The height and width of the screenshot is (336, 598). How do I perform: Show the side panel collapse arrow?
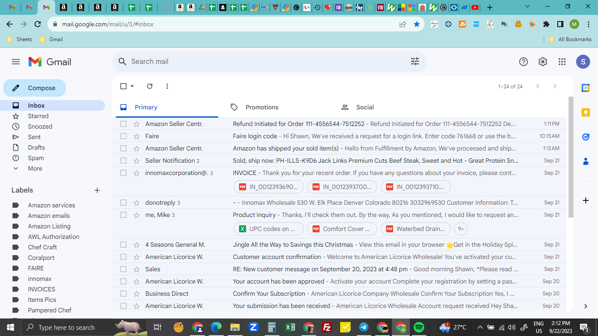586,306
